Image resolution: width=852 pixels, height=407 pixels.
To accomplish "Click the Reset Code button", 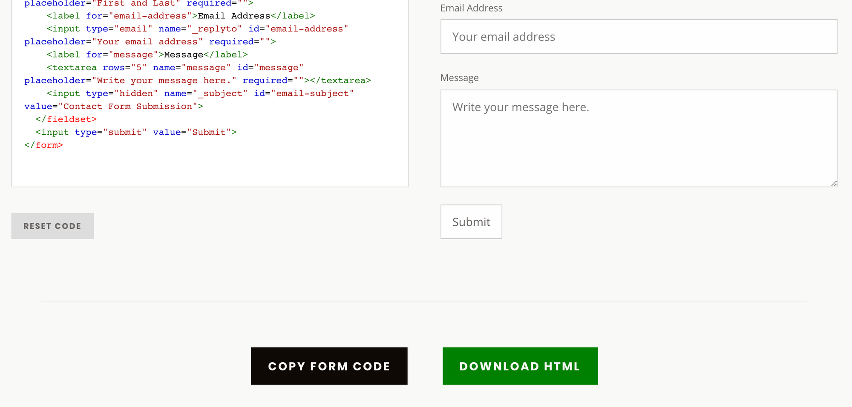I will point(52,226).
